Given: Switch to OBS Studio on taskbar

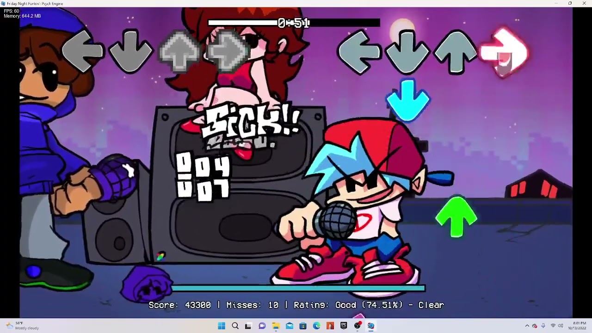Looking at the screenshot, I should [357, 326].
